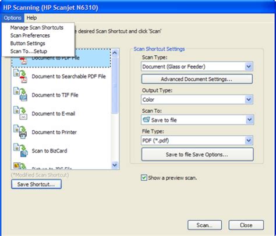The height and width of the screenshot is (236, 276).
Task: Click the Document to Printer icon
Action: coord(20,132)
